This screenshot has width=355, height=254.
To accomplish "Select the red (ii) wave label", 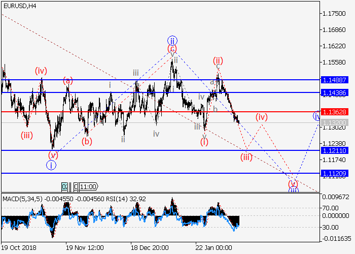I will point(218,60).
